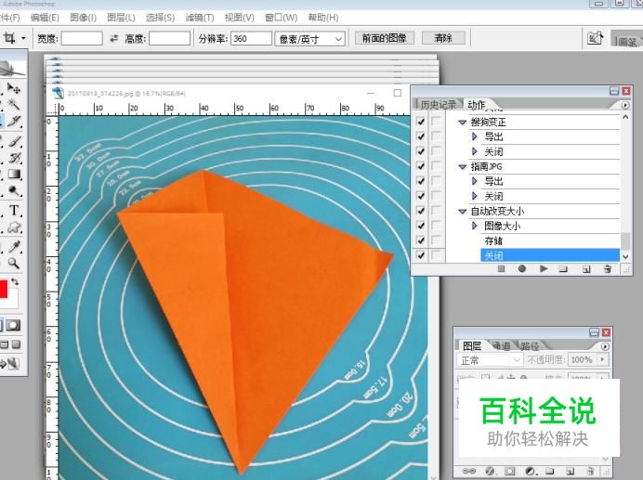Screen dimensions: 643x480
Task: Select the highlighted 关闭 step row
Action: (549, 255)
